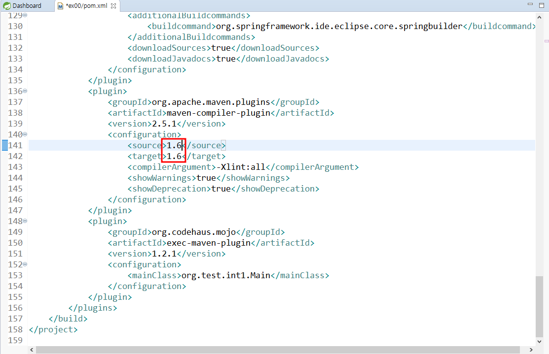Click the Spring Dashboard leaf icon
Screen dimensions: 549x354
6,6
